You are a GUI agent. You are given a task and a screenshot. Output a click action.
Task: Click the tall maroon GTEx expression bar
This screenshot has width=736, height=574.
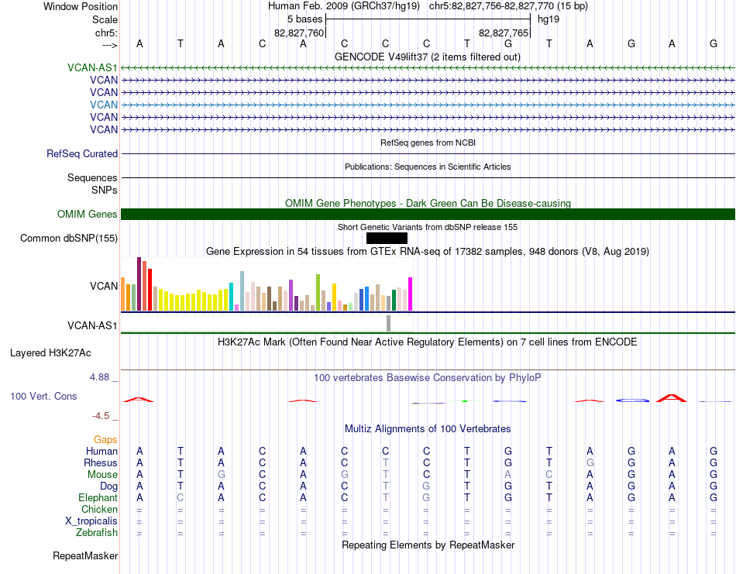[x=139, y=284]
